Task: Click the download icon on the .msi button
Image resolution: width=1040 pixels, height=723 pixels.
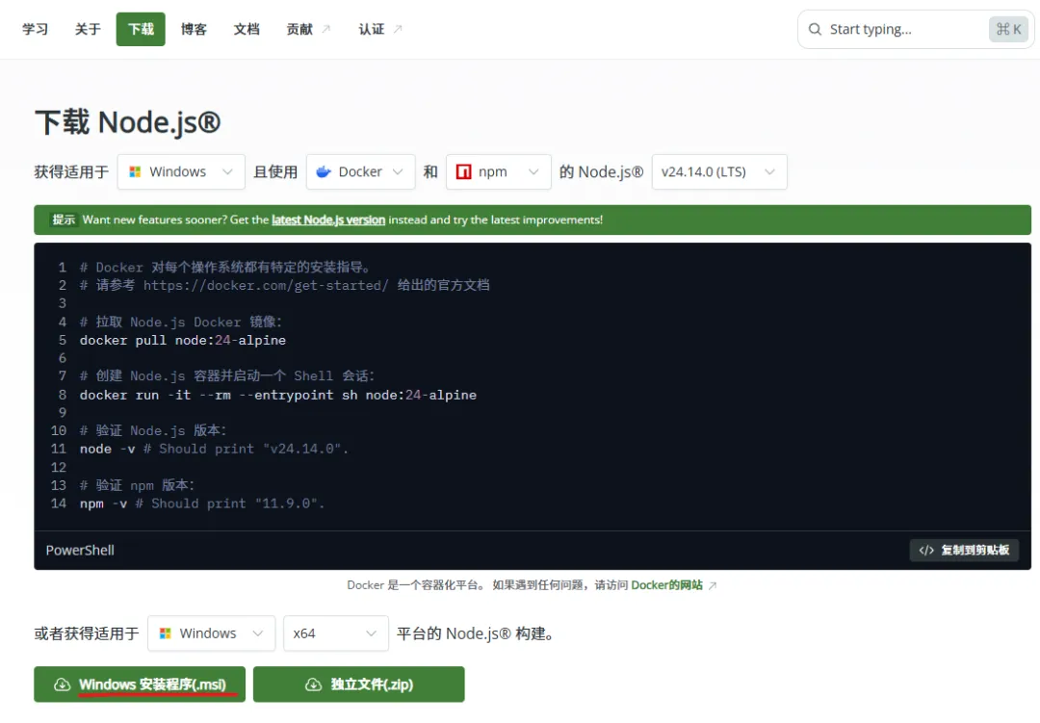Action: 63,684
